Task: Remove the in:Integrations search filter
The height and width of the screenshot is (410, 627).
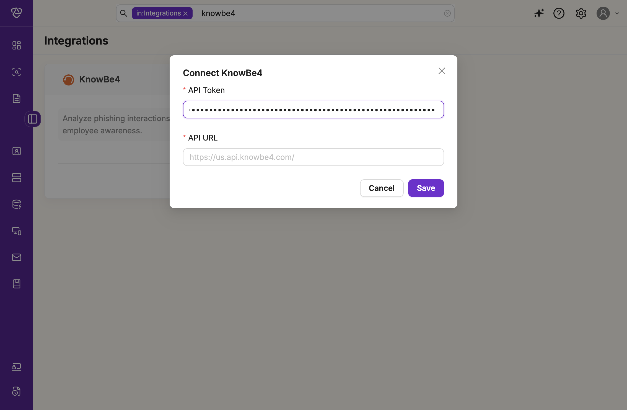Action: tap(186, 14)
